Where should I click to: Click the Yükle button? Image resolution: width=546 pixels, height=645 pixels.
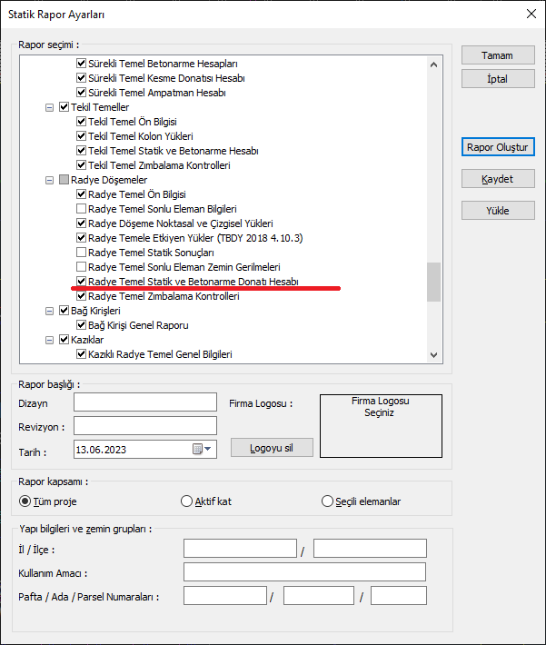coord(497,211)
